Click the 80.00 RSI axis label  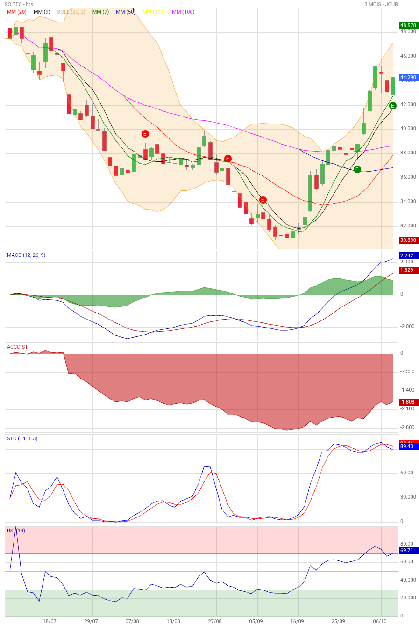tap(407, 544)
